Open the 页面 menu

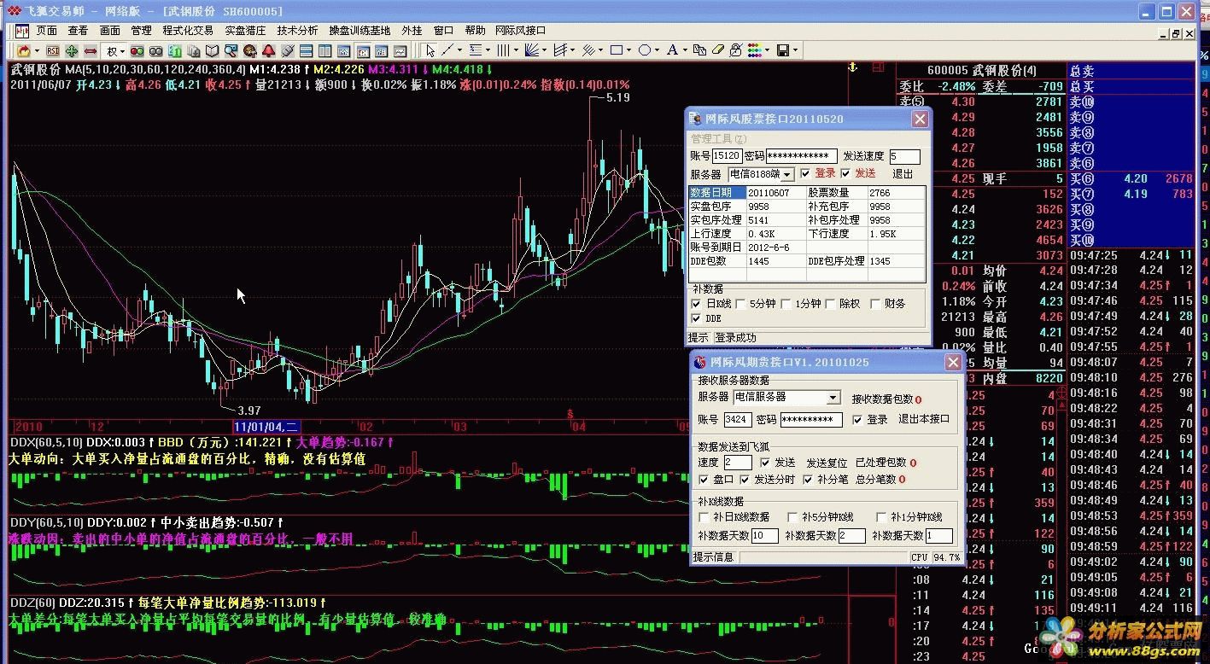point(47,30)
